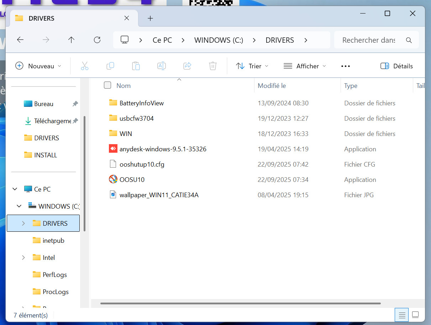Collapse the Ce PC tree node
This screenshot has width=431, height=325.
point(15,189)
